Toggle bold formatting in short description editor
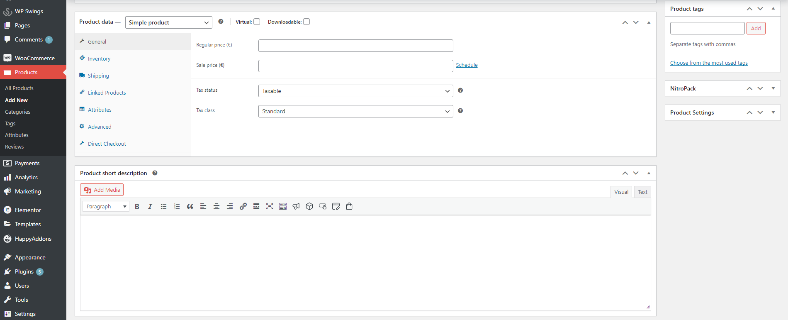The width and height of the screenshot is (788, 320). click(x=137, y=207)
